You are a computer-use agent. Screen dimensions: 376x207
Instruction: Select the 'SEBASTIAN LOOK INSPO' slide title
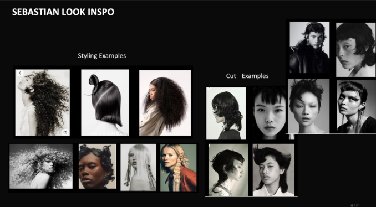(x=63, y=12)
